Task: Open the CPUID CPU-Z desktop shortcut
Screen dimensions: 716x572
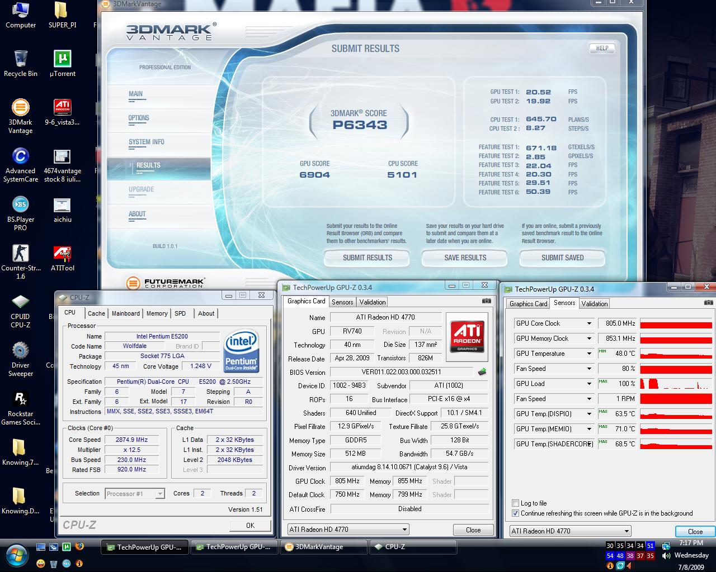Action: point(20,311)
